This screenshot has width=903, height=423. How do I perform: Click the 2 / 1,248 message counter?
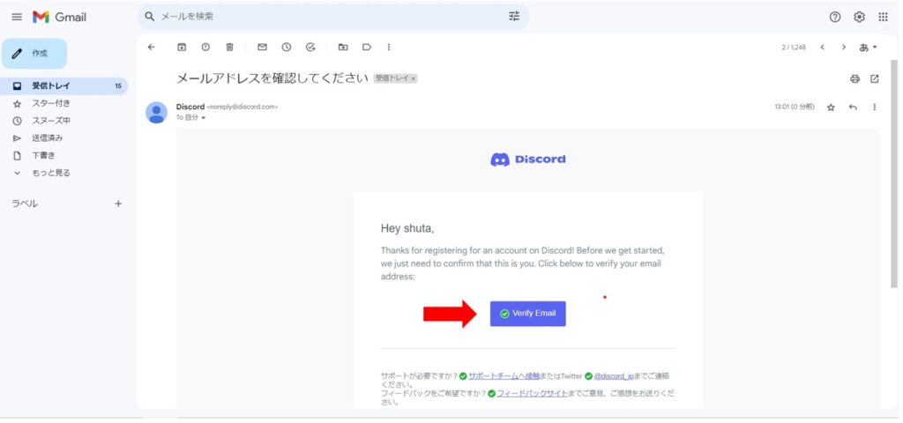[x=793, y=48]
